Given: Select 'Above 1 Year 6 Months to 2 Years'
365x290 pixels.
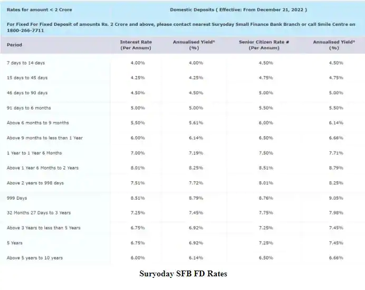Looking at the screenshot, I should click(x=43, y=168).
